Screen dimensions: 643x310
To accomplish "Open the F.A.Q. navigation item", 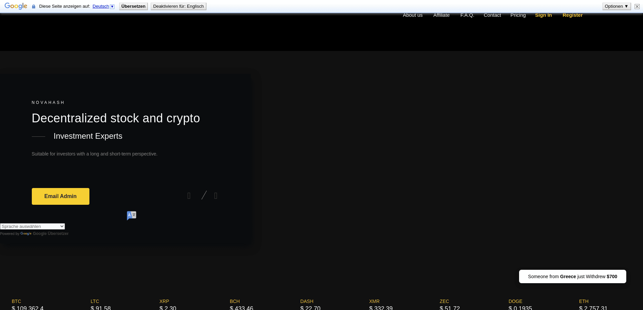I will [x=467, y=15].
